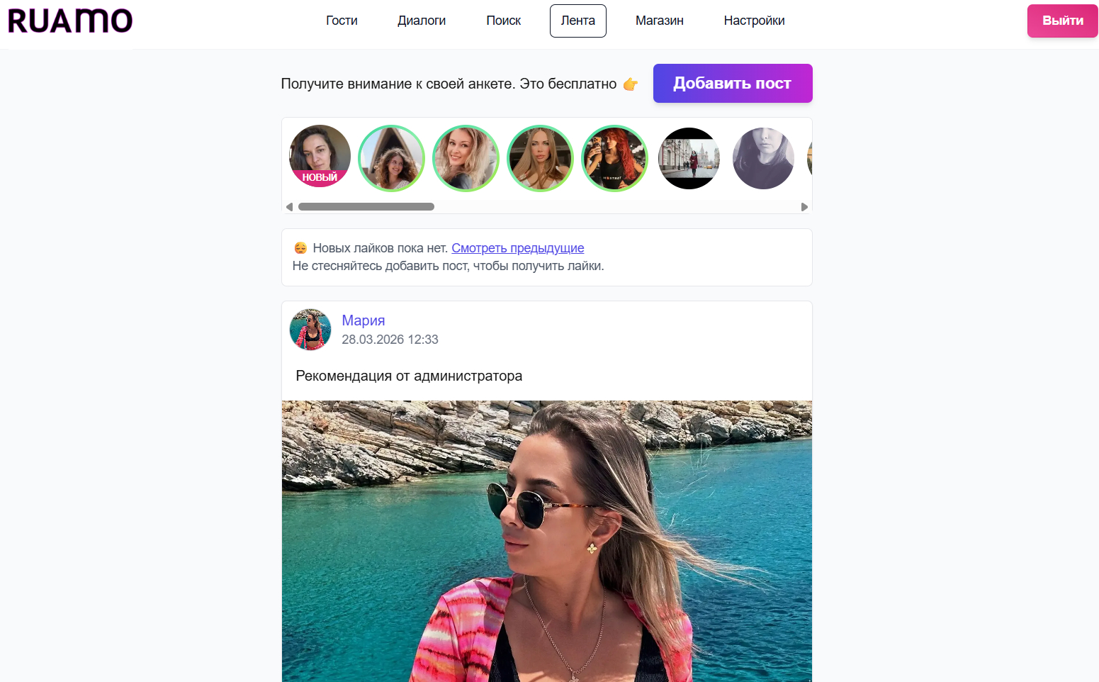Open the second story avatar with green ring
This screenshot has width=1099, height=682.
tap(392, 158)
